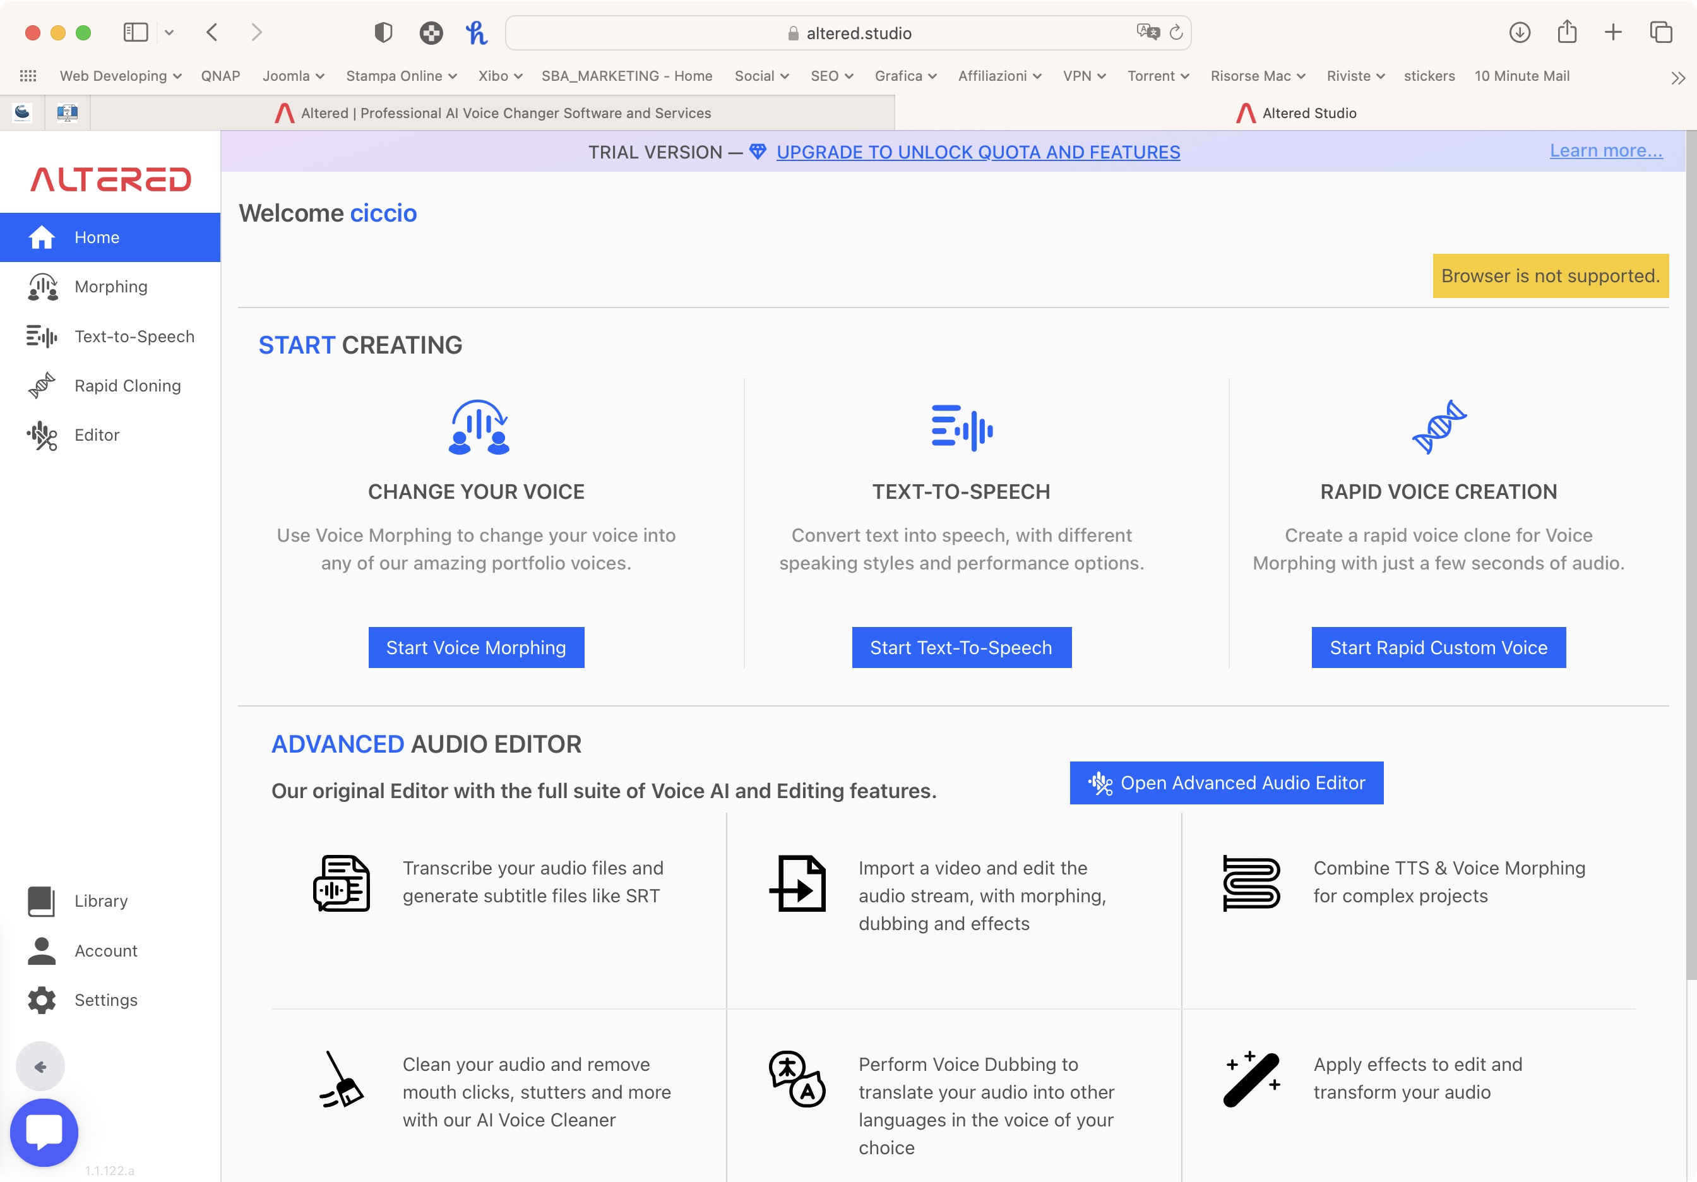Expand the Grafica bookmarks folder
This screenshot has height=1182, width=1697.
pyautogui.click(x=906, y=76)
